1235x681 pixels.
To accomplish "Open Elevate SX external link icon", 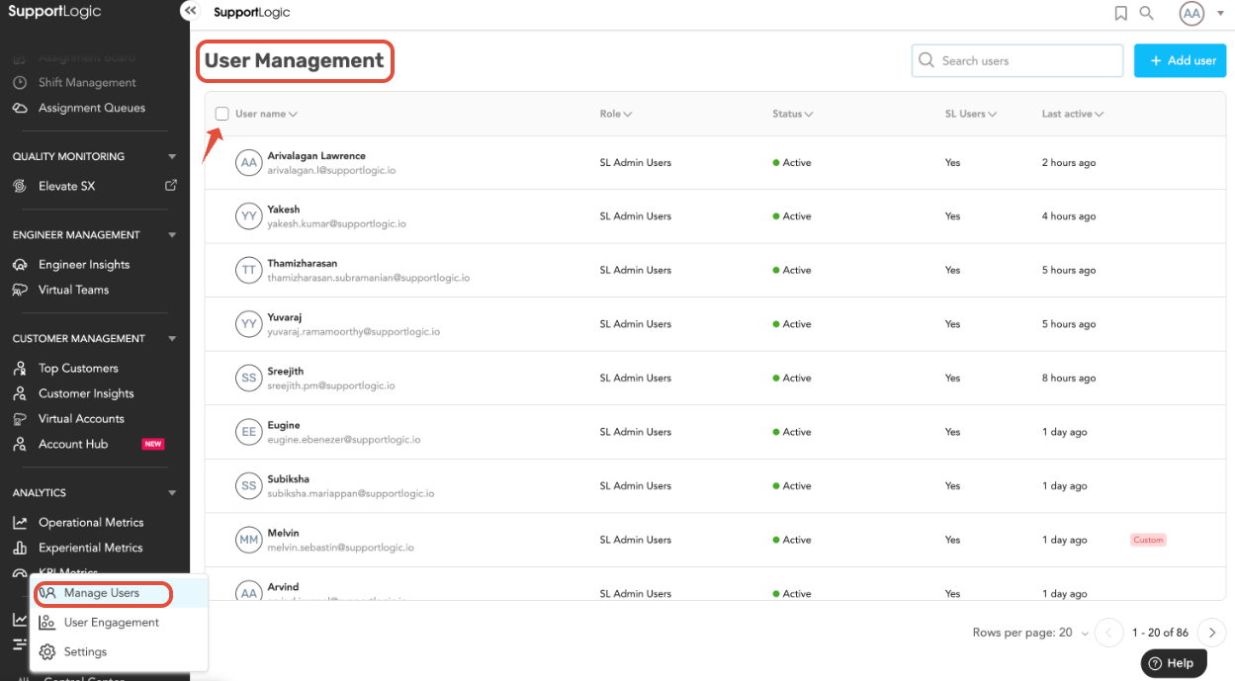I will click(x=171, y=185).
